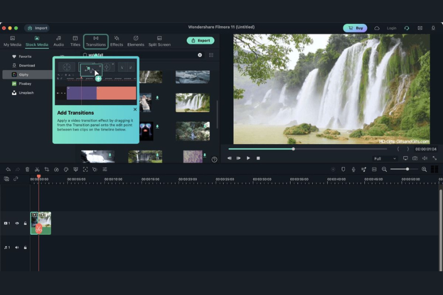
Task: Toggle lock on video track 1
Action: pyautogui.click(x=25, y=224)
